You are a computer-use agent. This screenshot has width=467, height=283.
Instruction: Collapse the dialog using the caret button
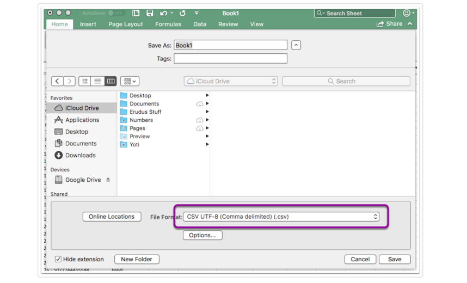pos(296,45)
